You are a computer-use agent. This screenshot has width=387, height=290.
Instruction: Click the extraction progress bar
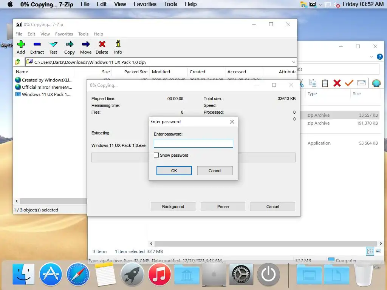tap(193, 157)
